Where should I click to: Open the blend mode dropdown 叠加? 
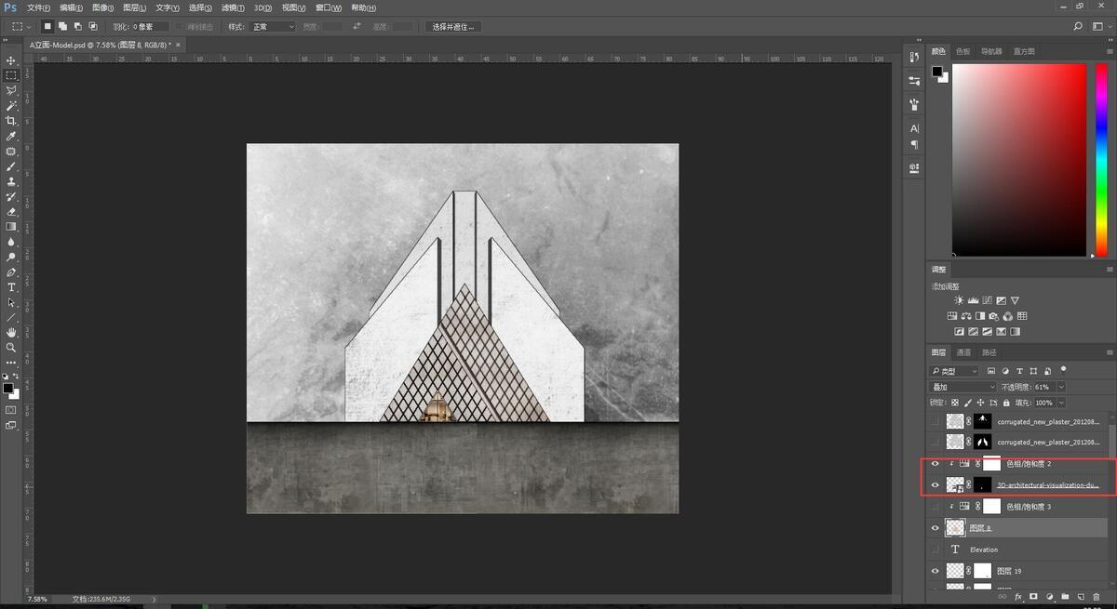click(x=963, y=387)
